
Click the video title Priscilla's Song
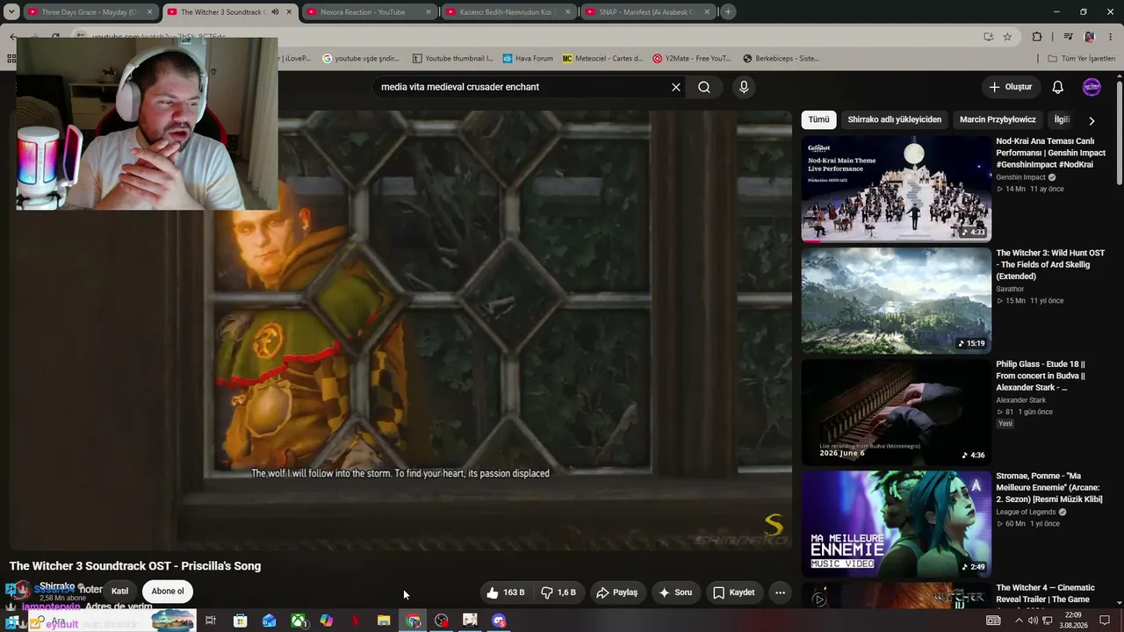tap(135, 566)
